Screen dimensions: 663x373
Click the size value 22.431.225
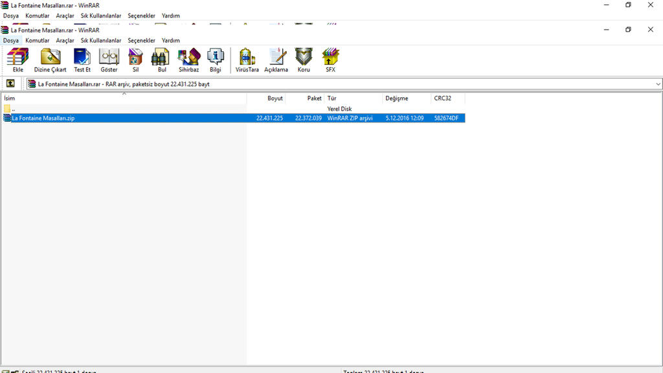click(269, 118)
